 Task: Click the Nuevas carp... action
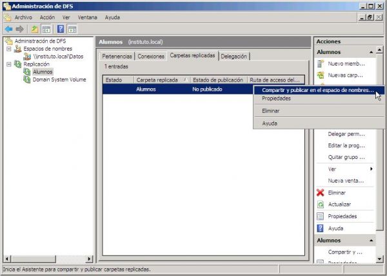(345, 75)
